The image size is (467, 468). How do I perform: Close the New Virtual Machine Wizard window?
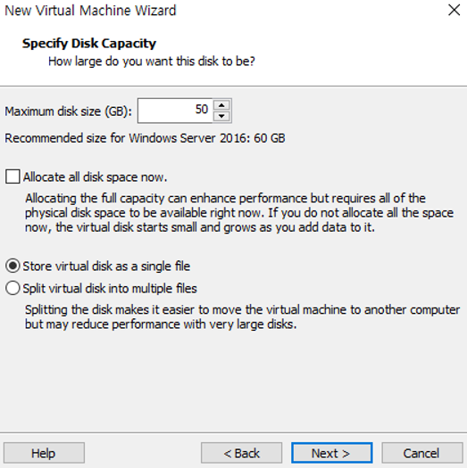click(x=454, y=10)
